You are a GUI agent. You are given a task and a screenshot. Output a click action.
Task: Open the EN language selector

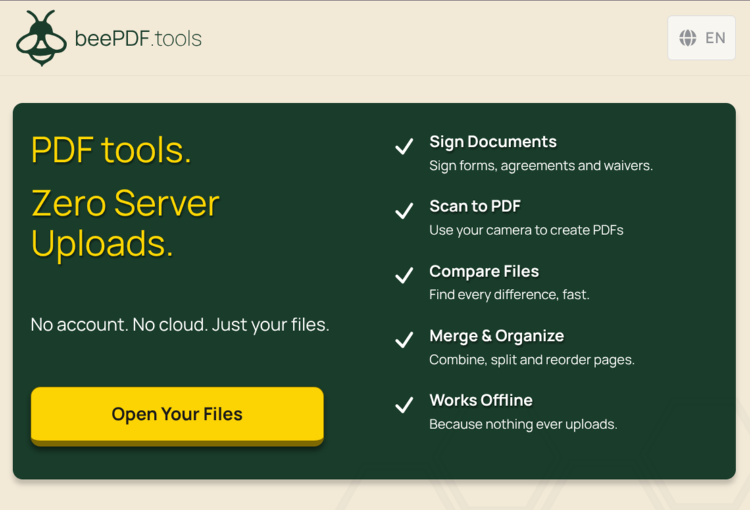(x=701, y=38)
